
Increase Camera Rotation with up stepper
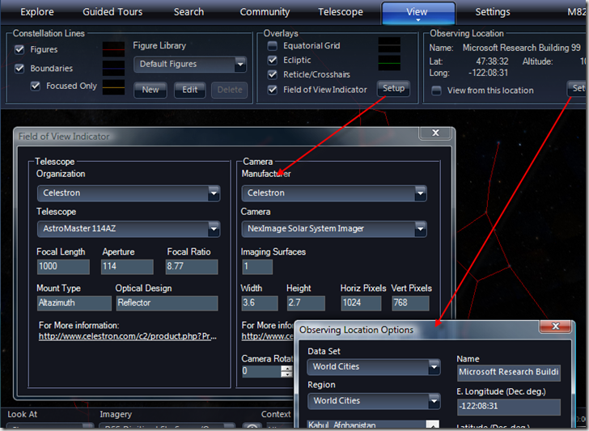click(x=286, y=368)
